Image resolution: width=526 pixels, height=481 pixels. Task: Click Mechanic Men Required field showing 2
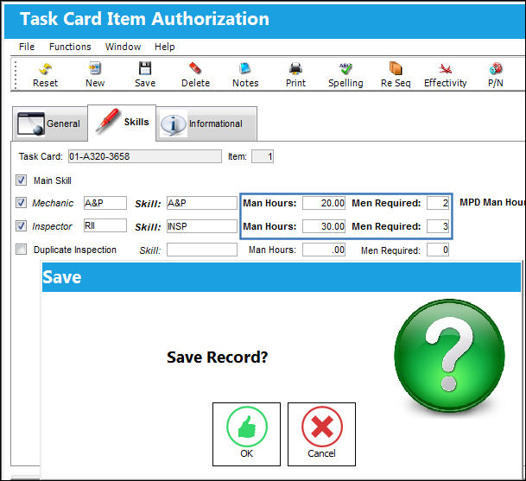tap(438, 203)
